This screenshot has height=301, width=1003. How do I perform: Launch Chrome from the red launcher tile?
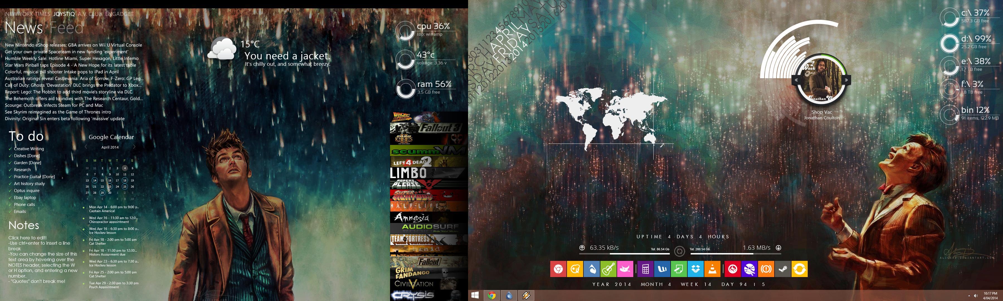click(558, 269)
